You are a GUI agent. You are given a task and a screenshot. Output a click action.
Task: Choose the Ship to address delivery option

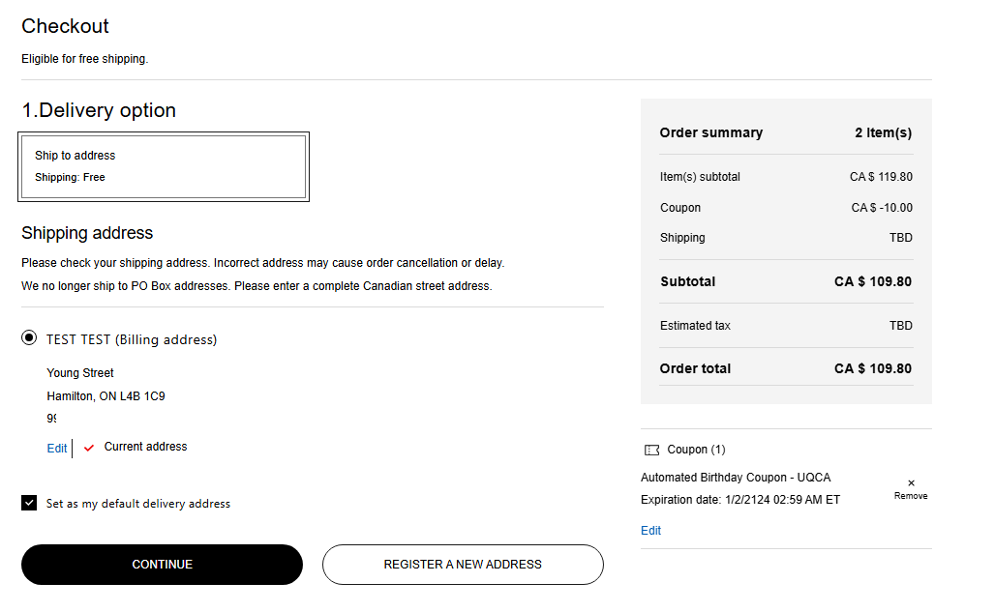click(164, 166)
